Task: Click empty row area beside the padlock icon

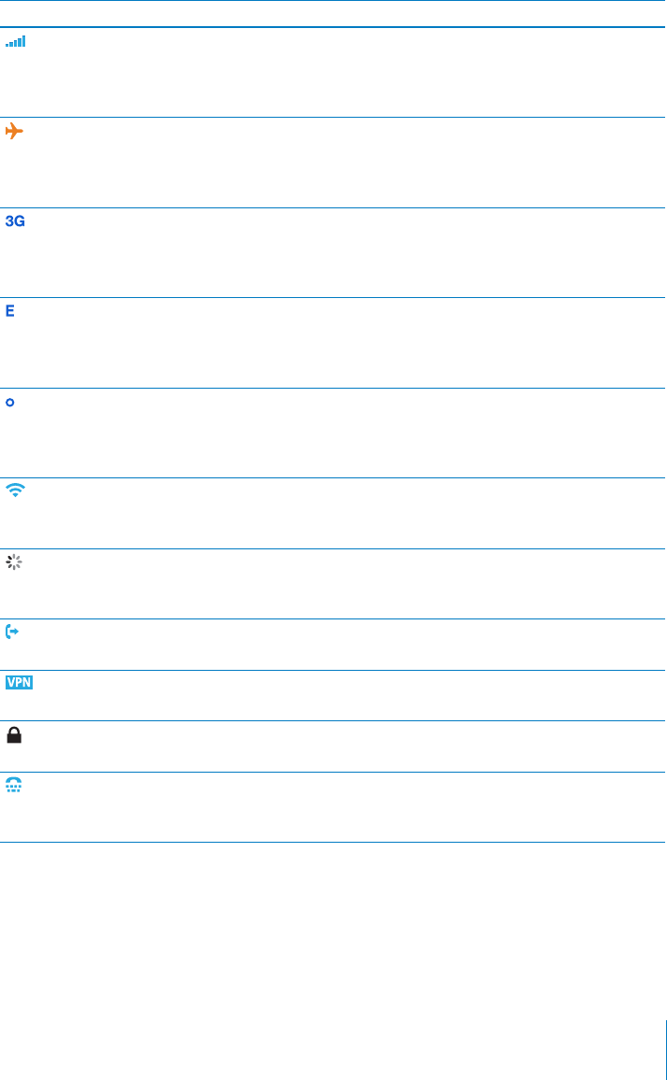Action: [x=345, y=746]
